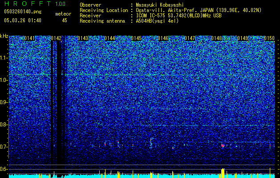The image size is (280, 178).
Task: Click the 0147 time marker label
Action: (x=190, y=38)
